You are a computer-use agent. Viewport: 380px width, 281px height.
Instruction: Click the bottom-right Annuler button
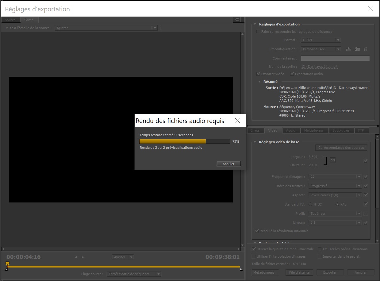point(361,272)
